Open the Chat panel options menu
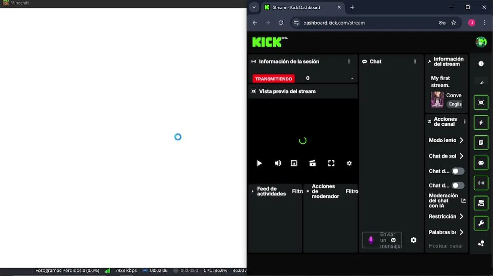The height and width of the screenshot is (276, 493). coord(415,61)
